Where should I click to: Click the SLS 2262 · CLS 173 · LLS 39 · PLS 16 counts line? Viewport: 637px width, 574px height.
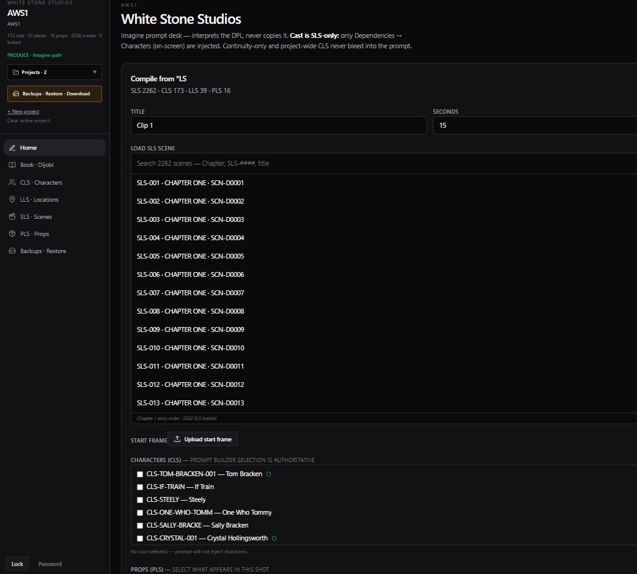[180, 90]
